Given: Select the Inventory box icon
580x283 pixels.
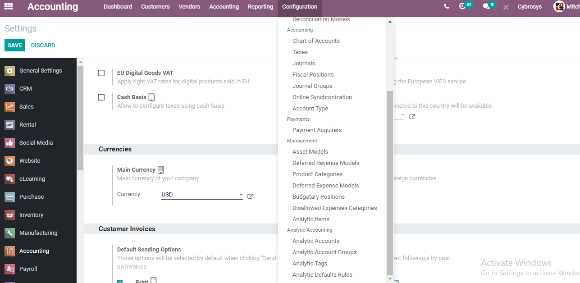Looking at the screenshot, I should 10,215.
